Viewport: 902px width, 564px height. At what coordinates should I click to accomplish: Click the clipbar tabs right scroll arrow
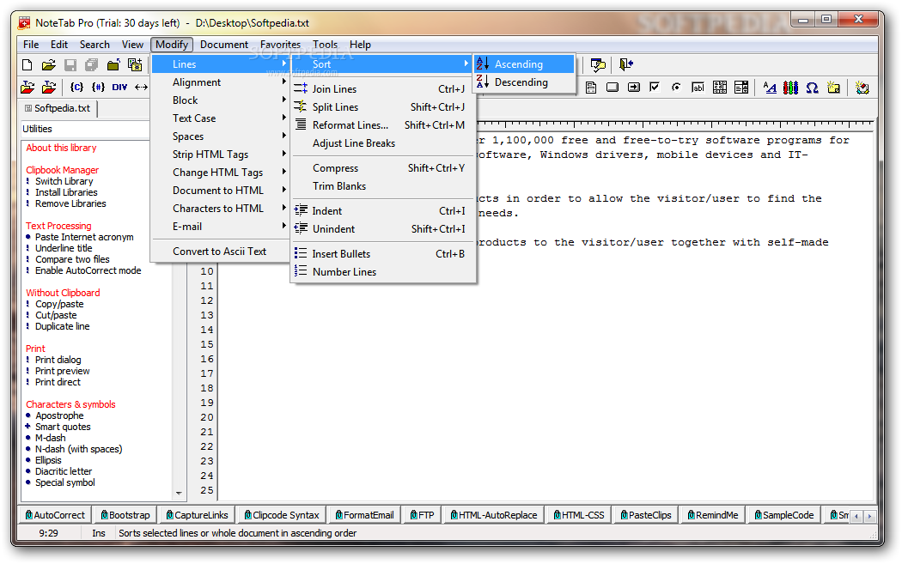(869, 516)
